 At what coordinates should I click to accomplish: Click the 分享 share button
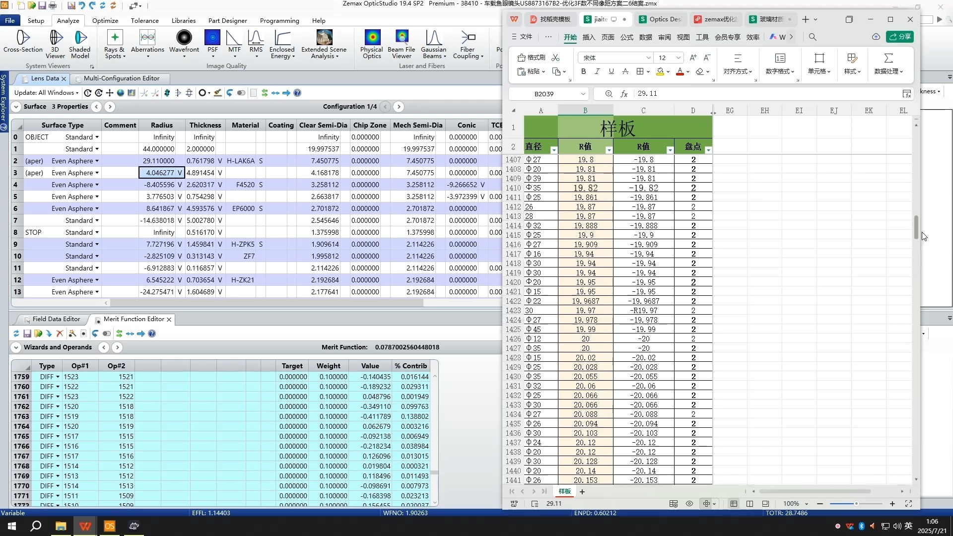click(900, 37)
